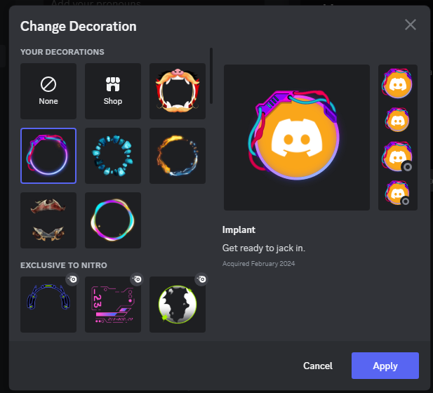
Task: Click Nitro badge on headphones decoration
Action: pyautogui.click(x=72, y=279)
